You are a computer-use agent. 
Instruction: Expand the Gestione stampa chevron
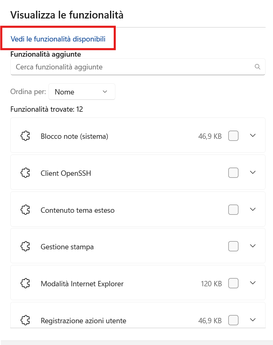(x=253, y=246)
